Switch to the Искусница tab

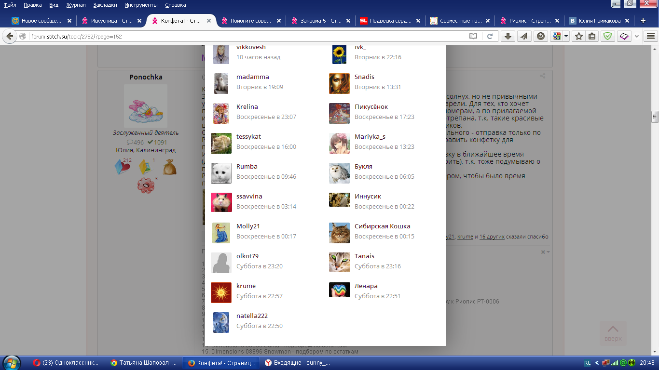[x=111, y=21]
